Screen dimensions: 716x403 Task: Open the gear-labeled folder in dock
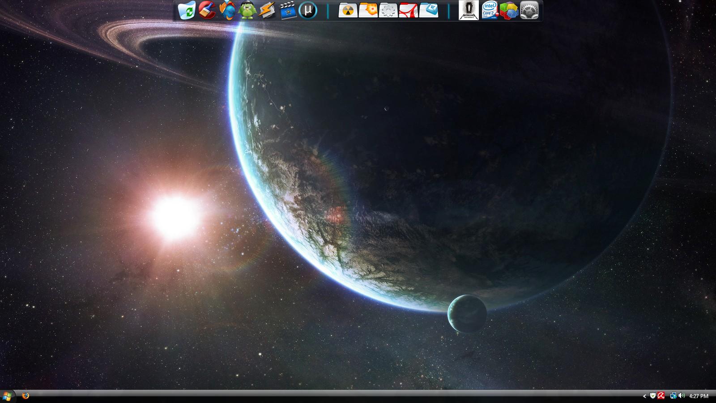(388, 10)
